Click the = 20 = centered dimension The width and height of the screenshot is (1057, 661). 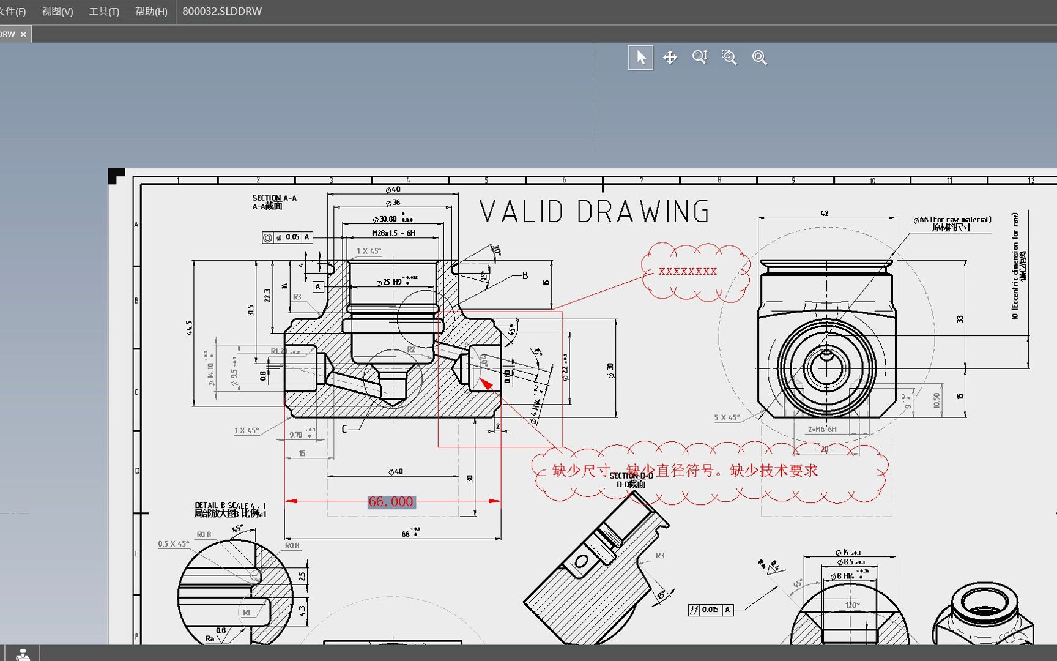tap(824, 449)
